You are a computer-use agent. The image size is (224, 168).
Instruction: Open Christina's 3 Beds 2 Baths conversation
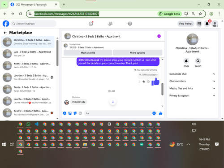(28, 42)
